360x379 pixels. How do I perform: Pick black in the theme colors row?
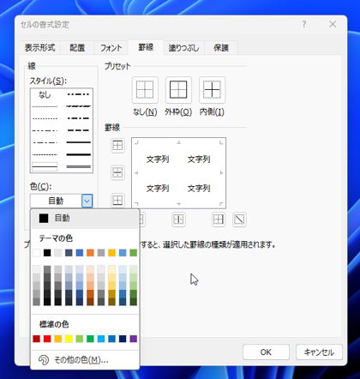coord(47,253)
